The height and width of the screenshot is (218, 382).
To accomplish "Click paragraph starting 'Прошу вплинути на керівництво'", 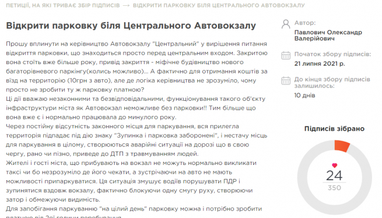I will (136, 66).
